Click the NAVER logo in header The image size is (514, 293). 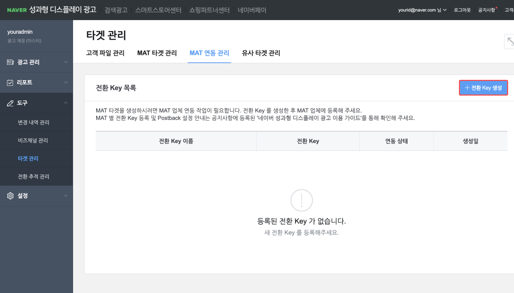point(17,10)
